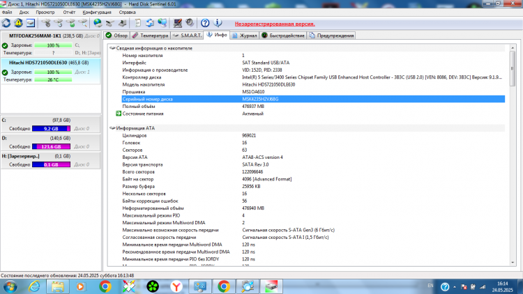Viewport: 523px width, 294px height.
Task: Click the C: drive 9,2 GB free space bar
Action: click(51, 129)
